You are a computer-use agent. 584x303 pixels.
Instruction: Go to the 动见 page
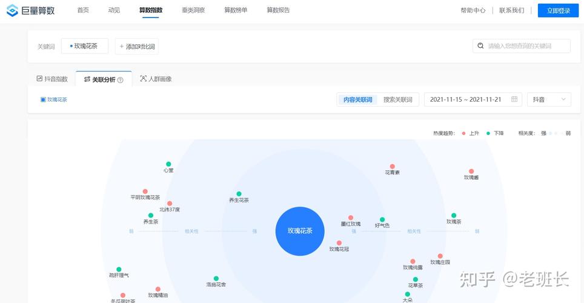[x=114, y=10]
